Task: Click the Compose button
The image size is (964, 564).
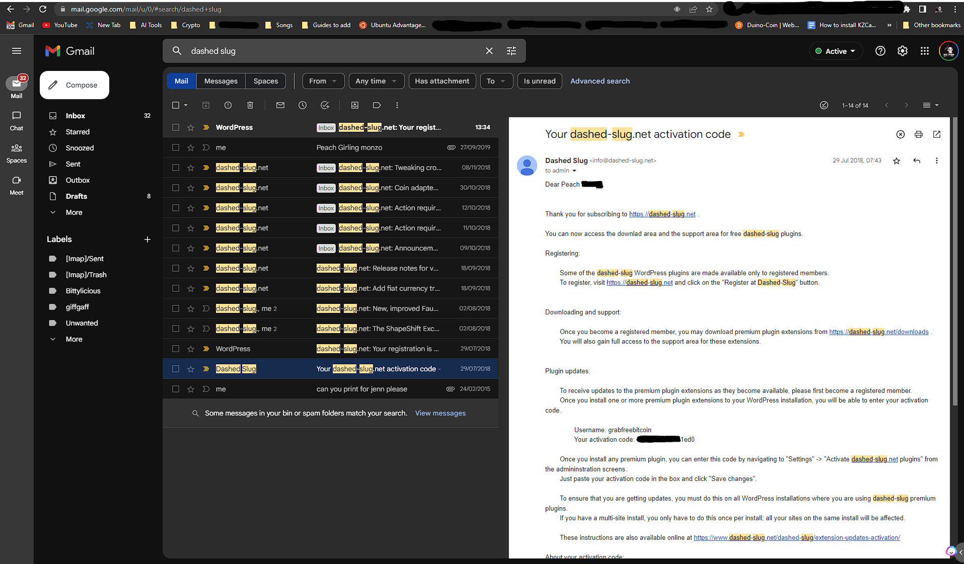Action: point(75,85)
